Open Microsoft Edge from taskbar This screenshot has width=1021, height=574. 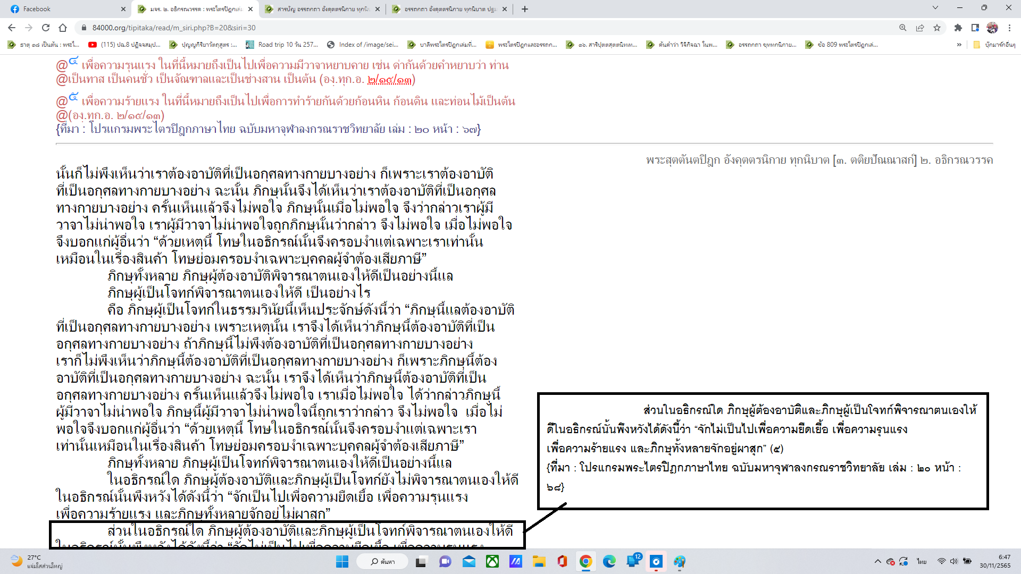pyautogui.click(x=609, y=561)
